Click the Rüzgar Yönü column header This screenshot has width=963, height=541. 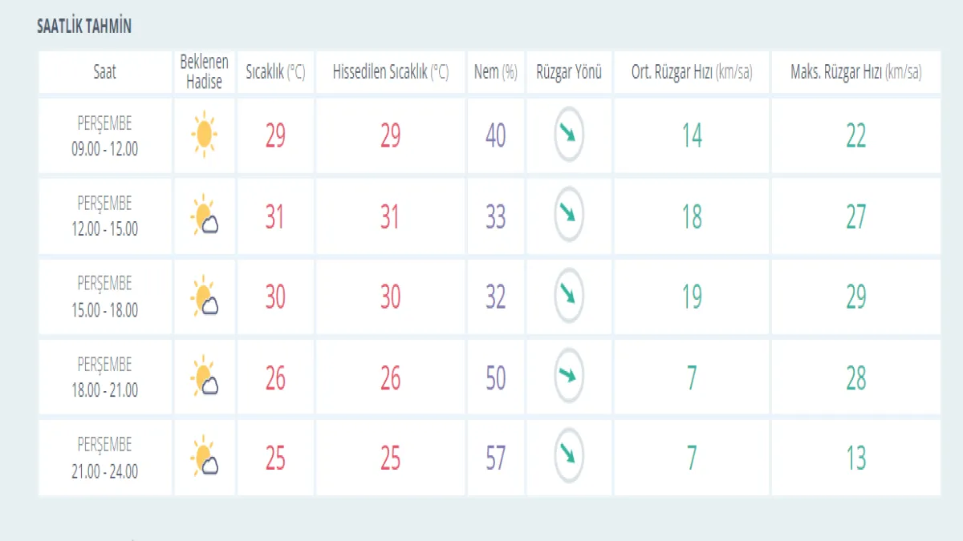pos(569,72)
